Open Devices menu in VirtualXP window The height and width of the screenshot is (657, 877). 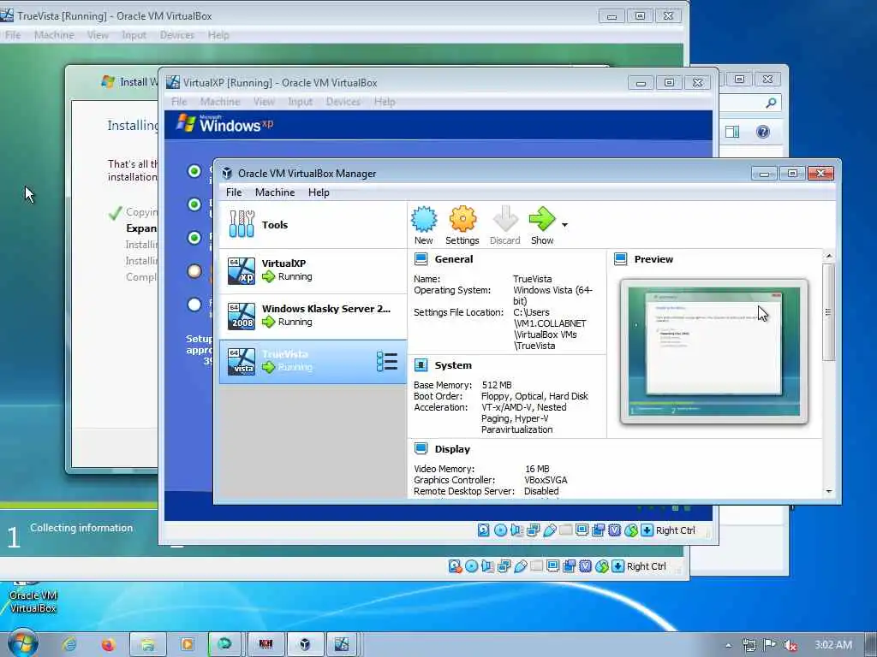click(x=343, y=102)
